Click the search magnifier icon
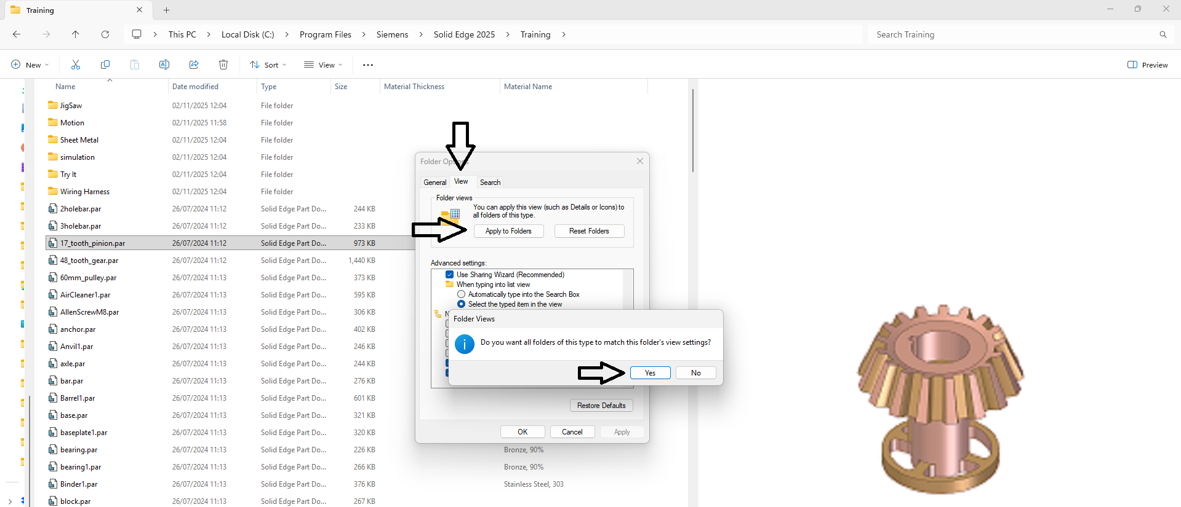The height and width of the screenshot is (507, 1181). pyautogui.click(x=1163, y=34)
